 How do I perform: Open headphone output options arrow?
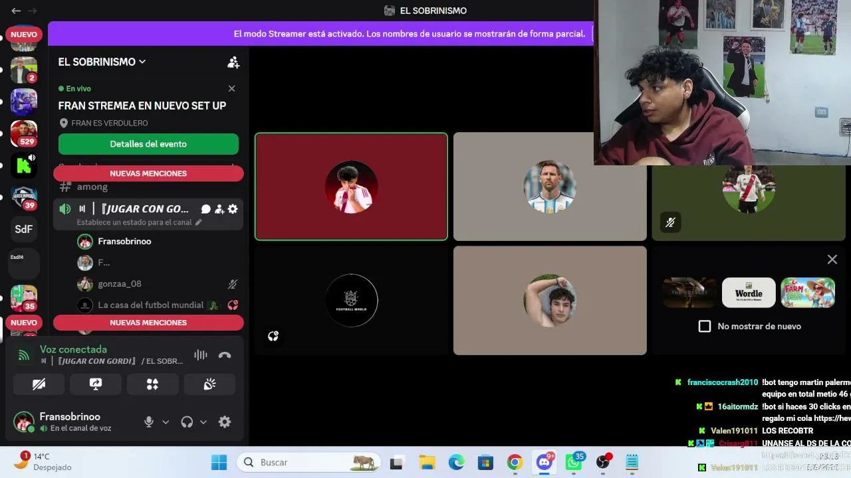click(203, 422)
